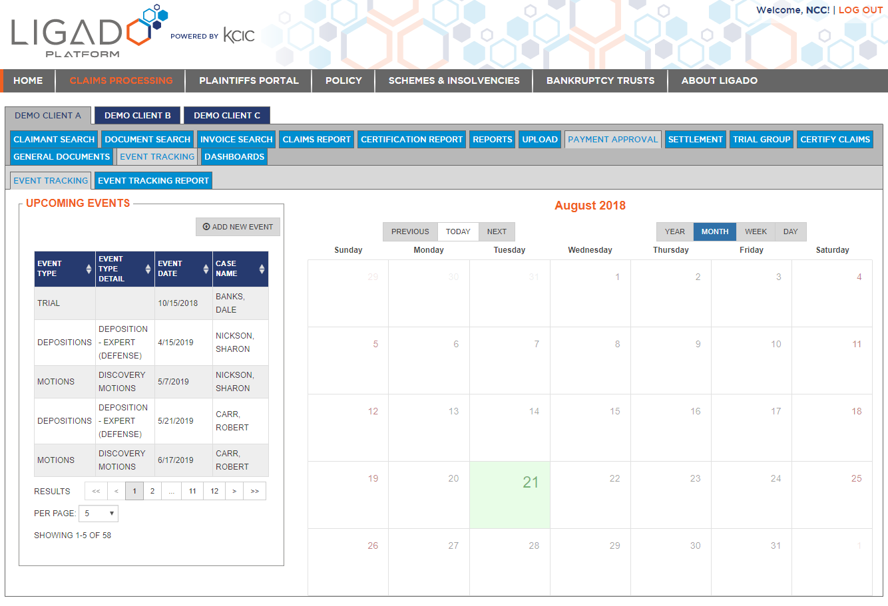Click the Log Out link

click(x=861, y=10)
